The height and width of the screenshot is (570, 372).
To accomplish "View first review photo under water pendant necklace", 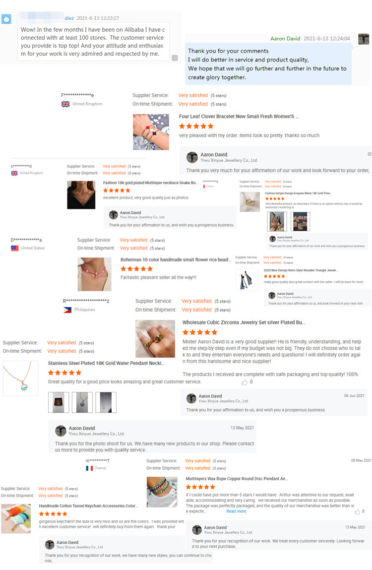I will tap(59, 402).
